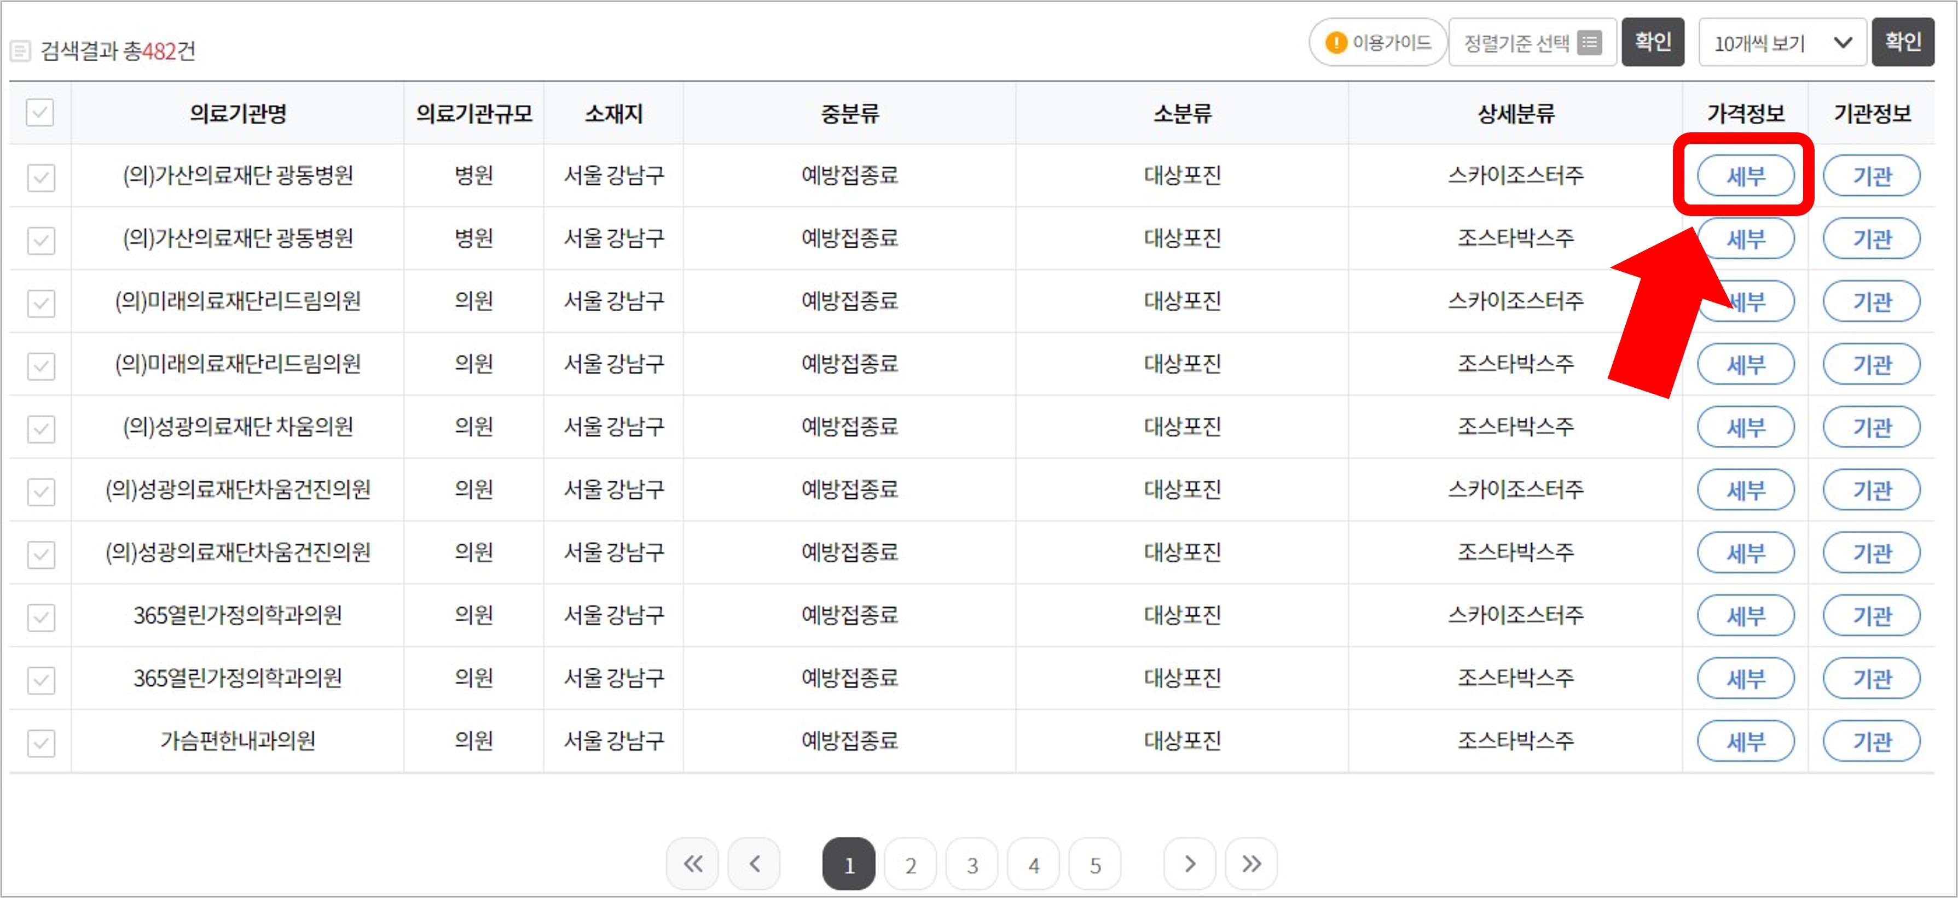Viewport: 1958px width, 898px height.
Task: Go to page 2
Action: (910, 864)
